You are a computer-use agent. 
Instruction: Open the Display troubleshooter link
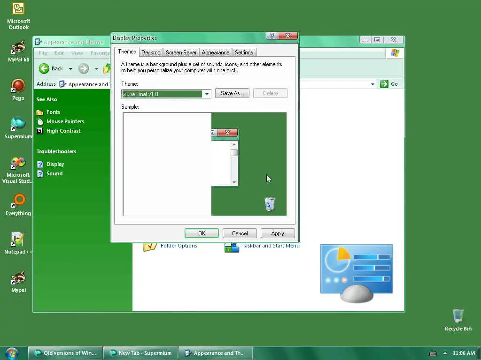click(55, 164)
